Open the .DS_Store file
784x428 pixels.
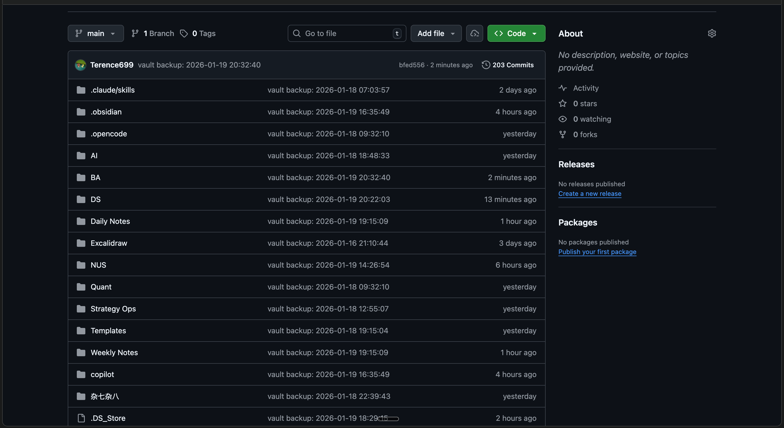pos(108,418)
